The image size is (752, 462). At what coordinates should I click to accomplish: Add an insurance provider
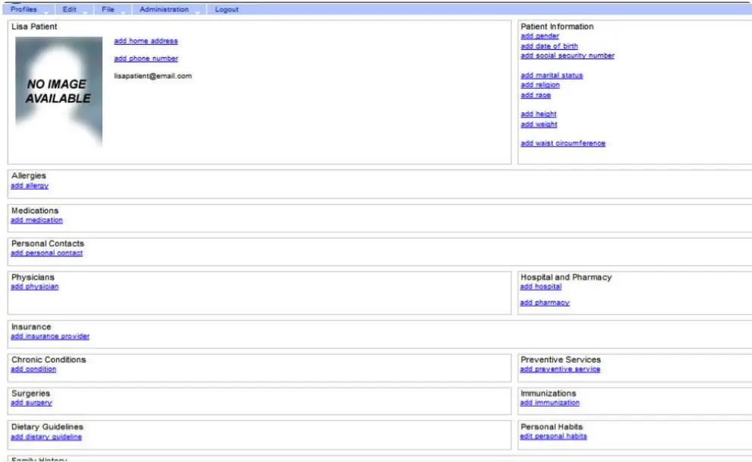click(49, 335)
